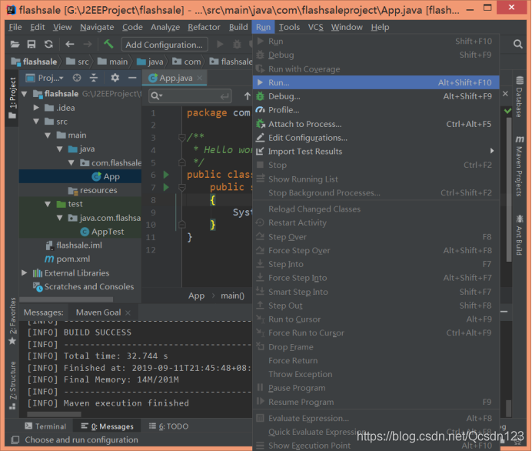Close the App.java editor tab
Screen dimensions: 532x451
click(200, 78)
